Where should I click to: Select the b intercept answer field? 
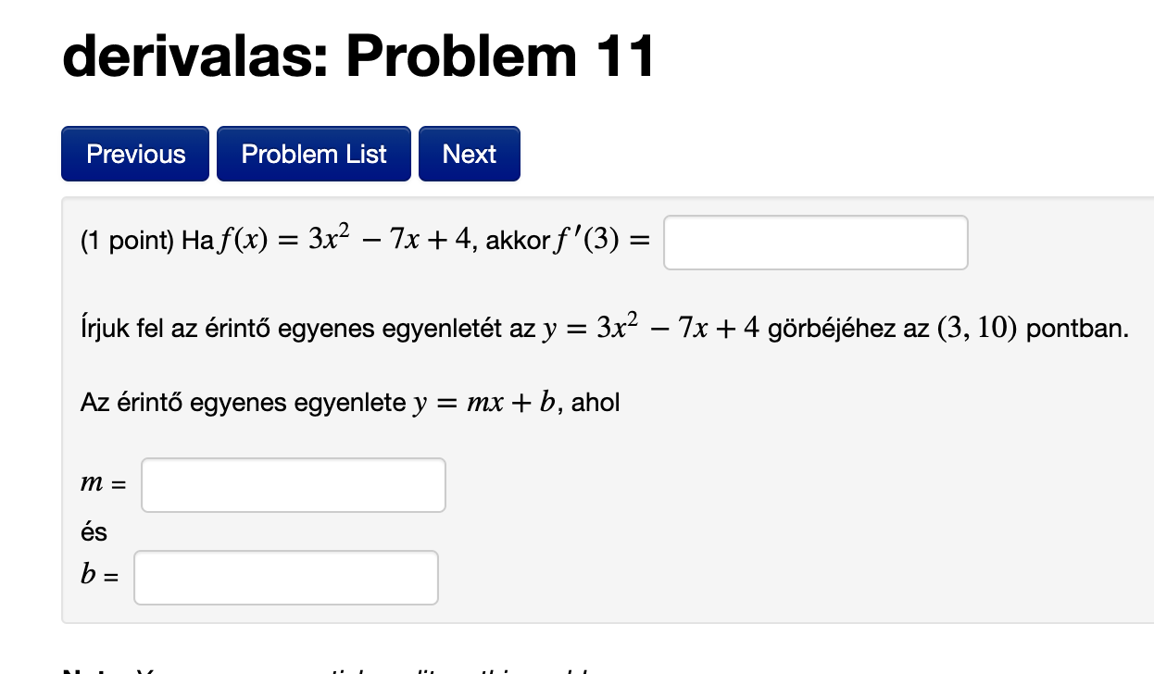(x=285, y=578)
